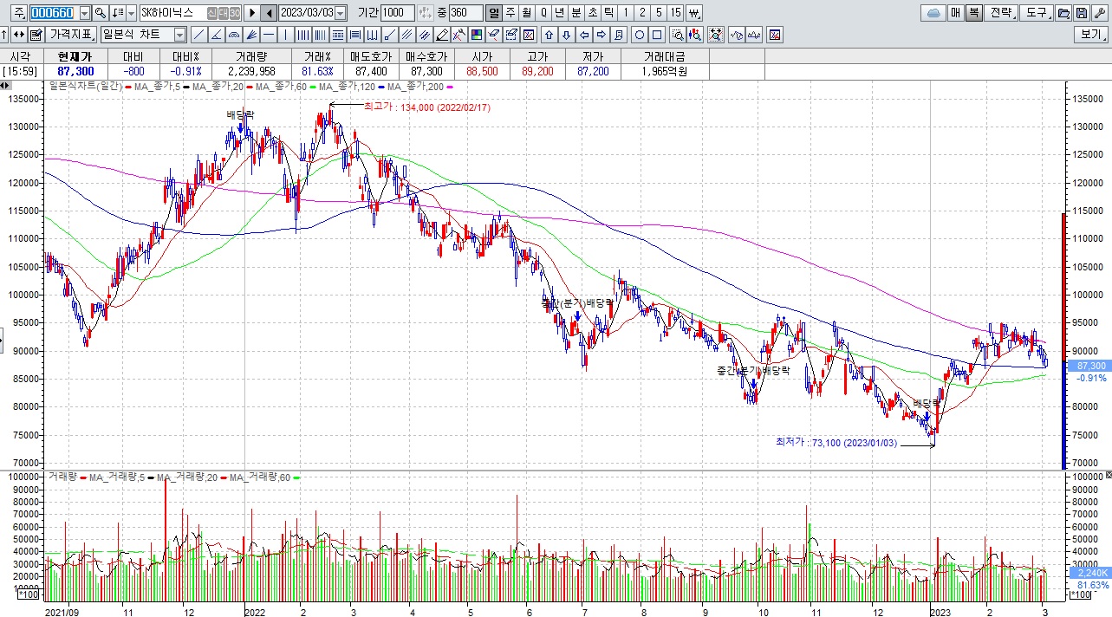Click the play backward arrow button
The image size is (1112, 617).
[269, 13]
